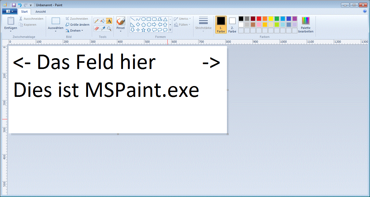Open Palette bearbeiten color editor

pos(306,24)
